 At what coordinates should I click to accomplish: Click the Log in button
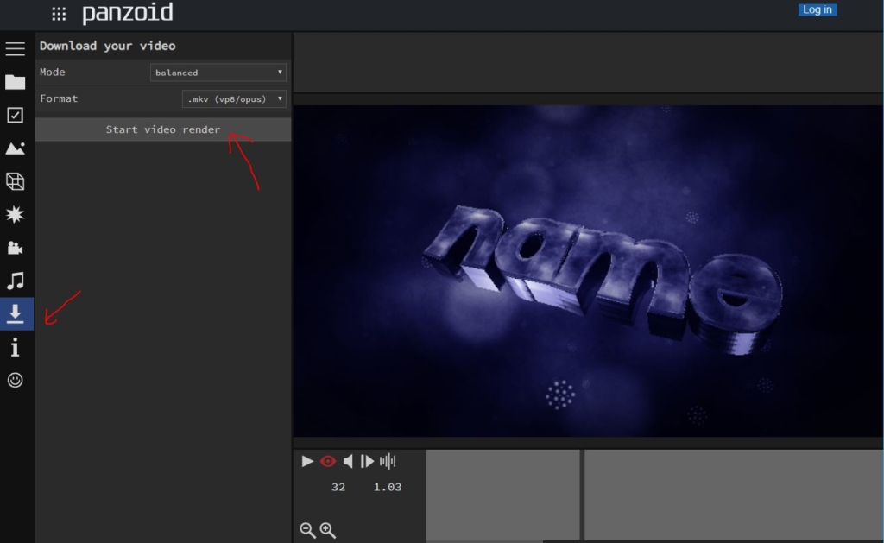[817, 10]
